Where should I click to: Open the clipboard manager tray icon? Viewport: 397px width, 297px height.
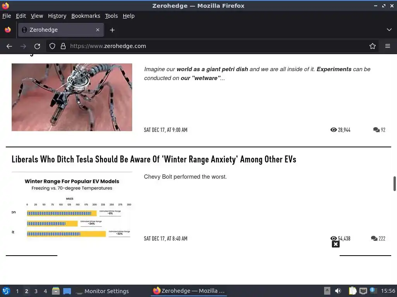(352, 291)
